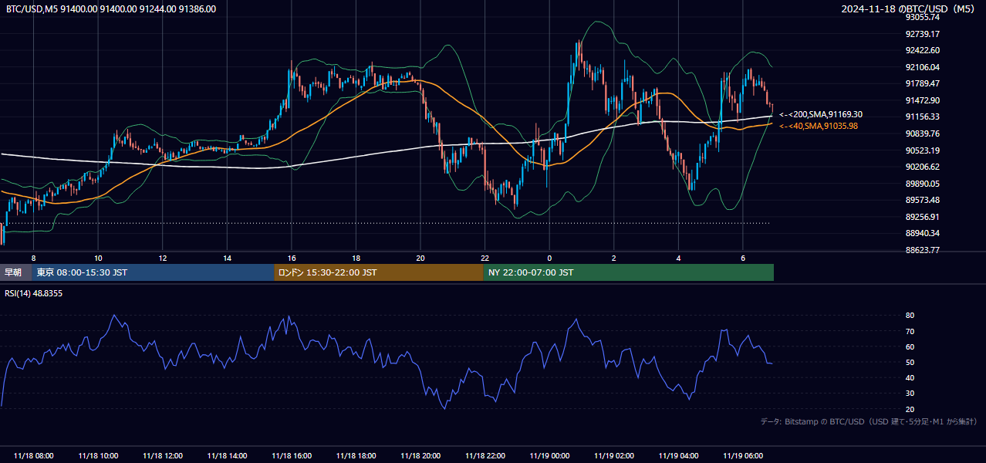This screenshot has height=463, width=986.
Task: Click the RSI 40 level label
Action: [x=910, y=377]
